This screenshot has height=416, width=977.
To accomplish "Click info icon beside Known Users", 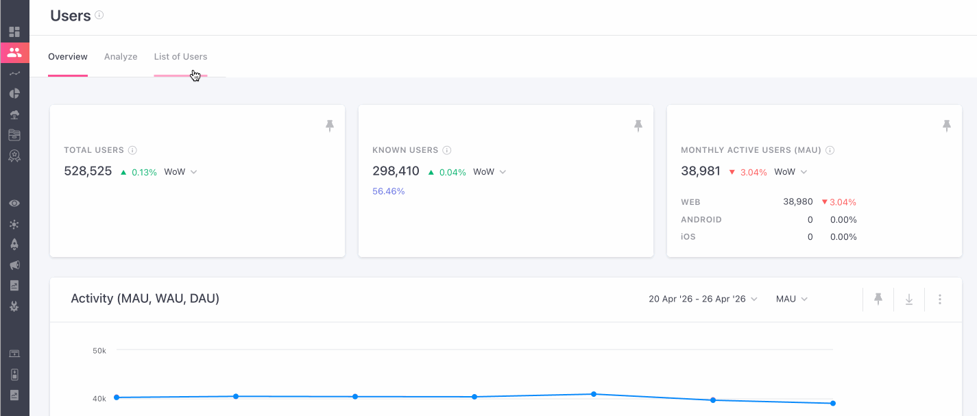I will pos(447,150).
